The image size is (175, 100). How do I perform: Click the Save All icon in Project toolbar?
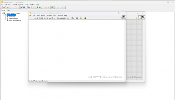7,7
